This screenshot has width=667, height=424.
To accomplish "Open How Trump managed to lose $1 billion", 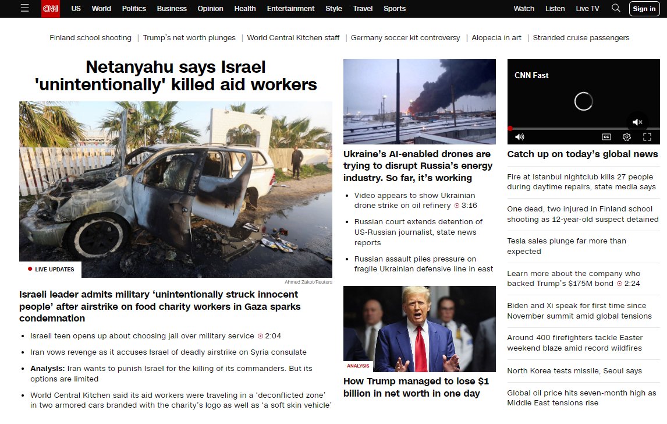I will 416,387.
